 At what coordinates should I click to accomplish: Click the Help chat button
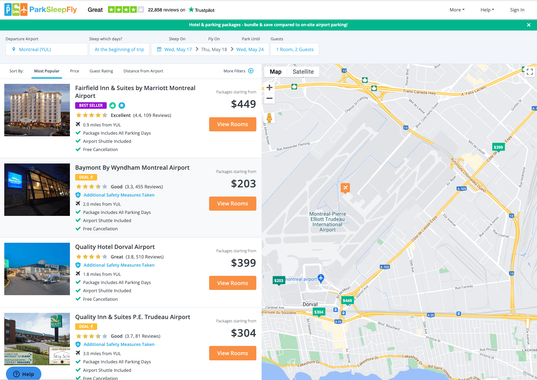24,374
